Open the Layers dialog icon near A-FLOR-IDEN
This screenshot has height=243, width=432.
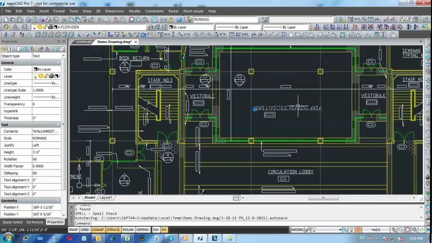pyautogui.click(x=6, y=27)
